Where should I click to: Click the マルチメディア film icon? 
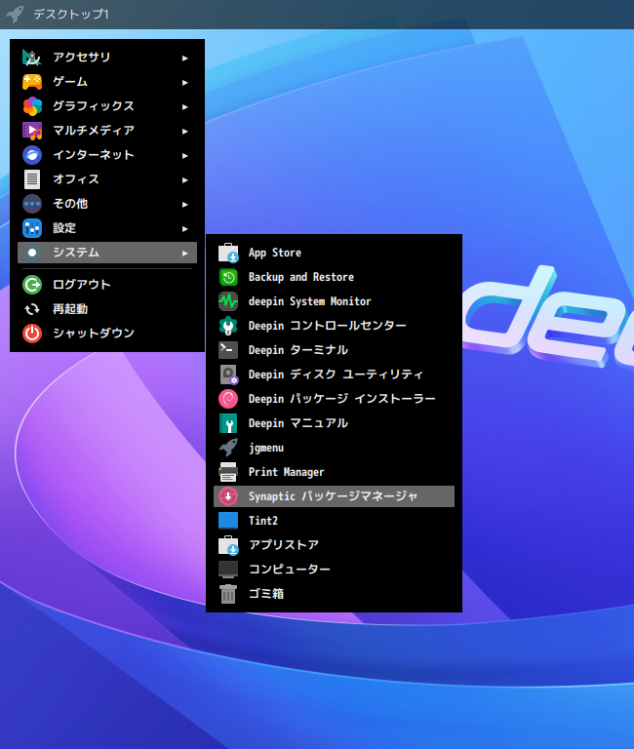tap(32, 131)
